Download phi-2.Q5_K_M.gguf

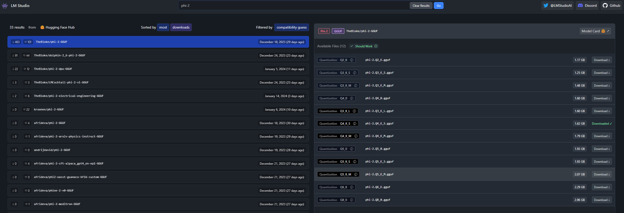[x=602, y=174]
